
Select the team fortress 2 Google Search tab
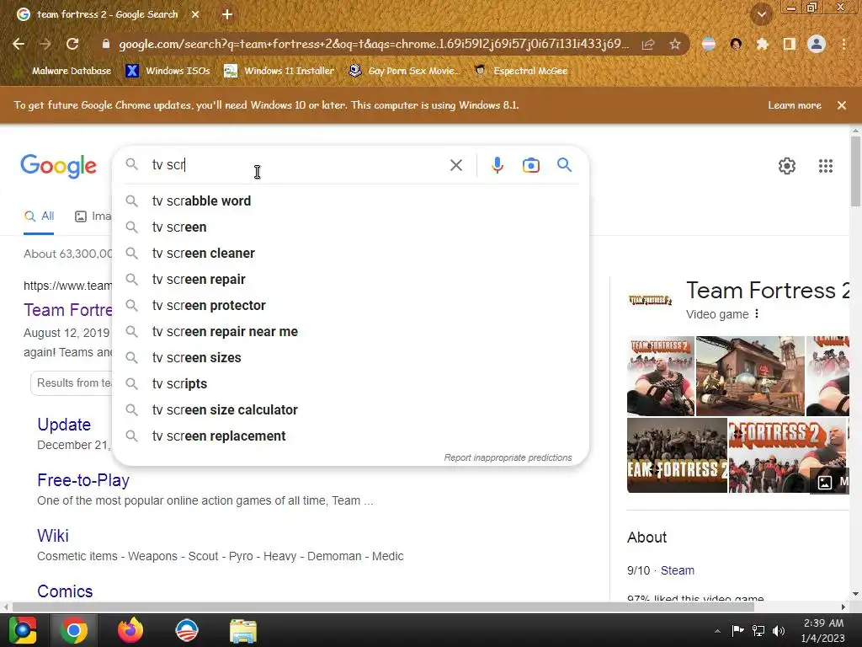point(108,15)
